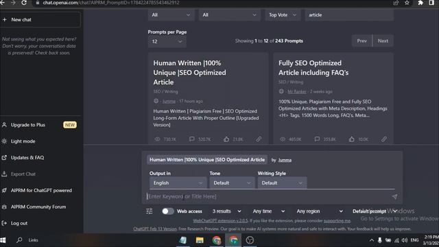
Task: Select Export Chat in sidebar
Action: pyautogui.click(x=23, y=174)
